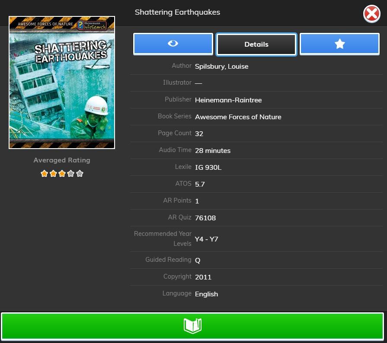Click the copyright year 2011
This screenshot has width=387, height=343.
pyautogui.click(x=203, y=277)
